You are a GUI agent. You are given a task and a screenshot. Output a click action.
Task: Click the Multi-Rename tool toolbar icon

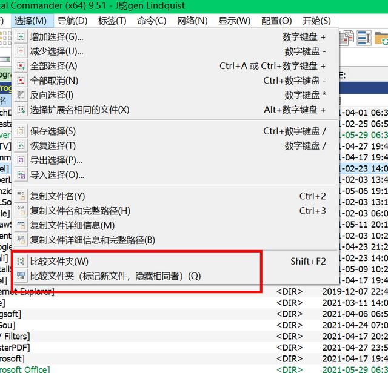coord(364,38)
